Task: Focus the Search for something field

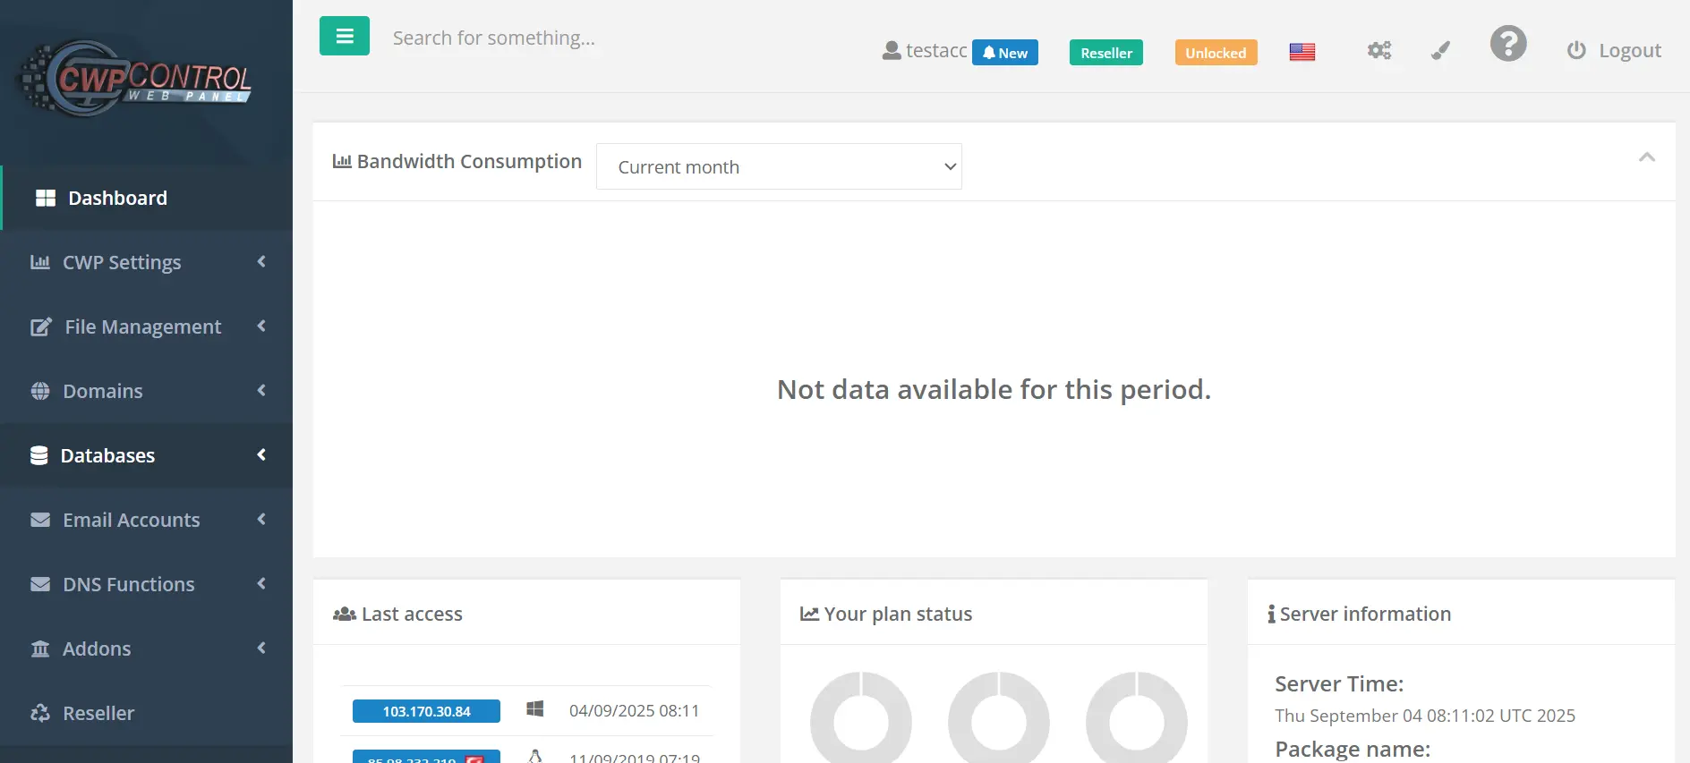Action: (x=494, y=38)
